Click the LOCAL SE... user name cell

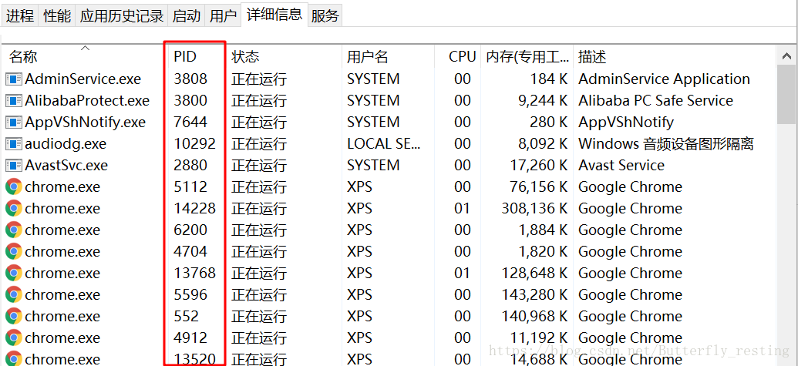point(384,144)
